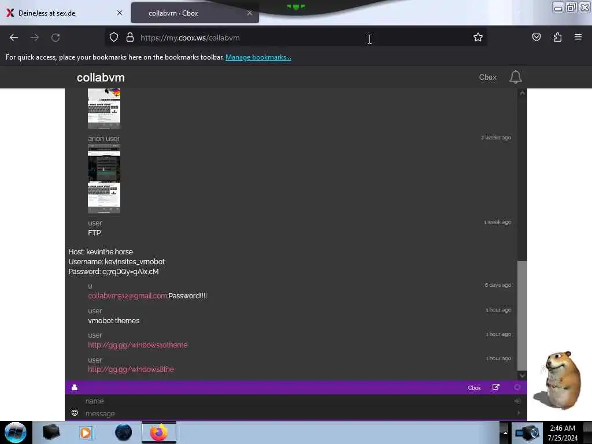Open collabvm512@gmail.com link

128,295
